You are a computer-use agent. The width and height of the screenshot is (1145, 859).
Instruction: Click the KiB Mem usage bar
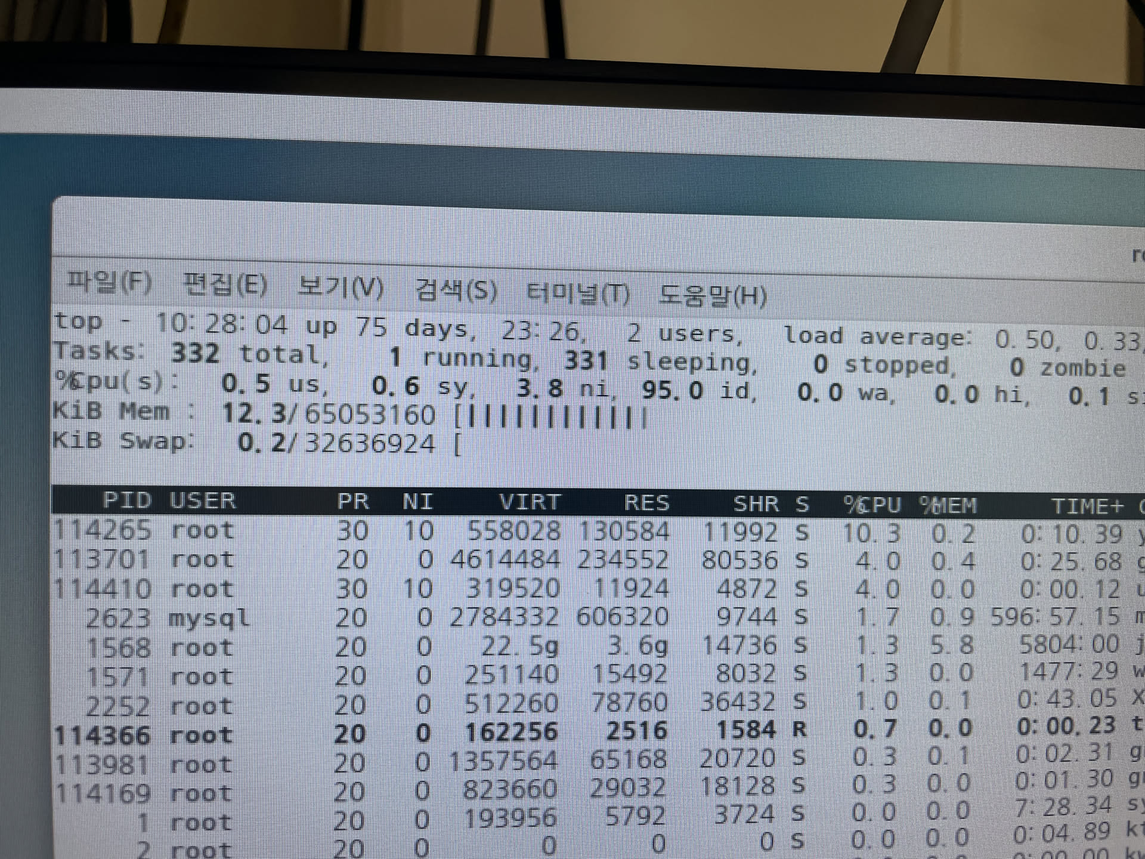[x=552, y=417]
